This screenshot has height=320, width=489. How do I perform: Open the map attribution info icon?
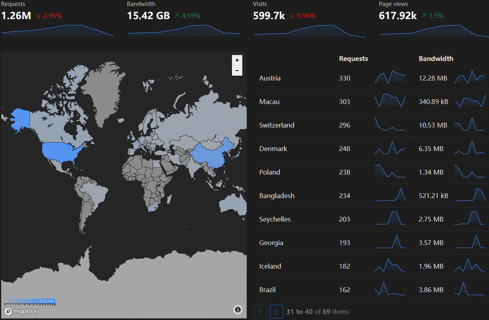pyautogui.click(x=238, y=310)
